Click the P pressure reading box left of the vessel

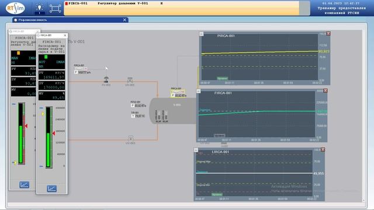coord(138,106)
